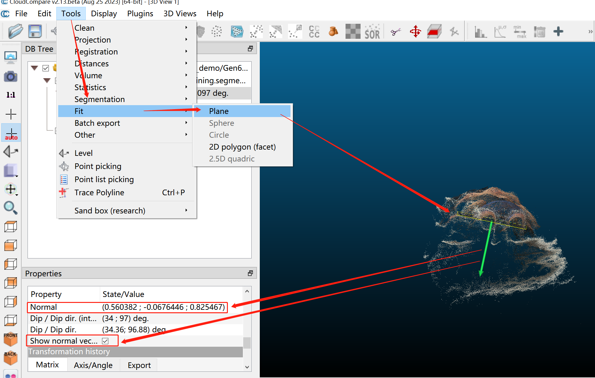The image size is (595, 378).
Task: Toggle the Show normal vector checkbox
Action: tap(105, 341)
